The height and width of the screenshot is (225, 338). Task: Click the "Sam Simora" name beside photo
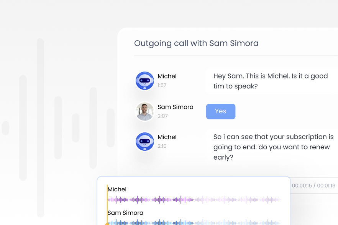click(176, 107)
